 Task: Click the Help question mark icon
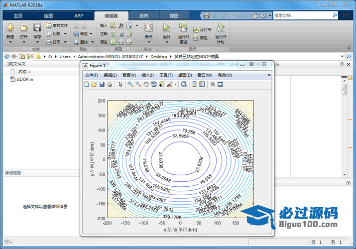(263, 15)
